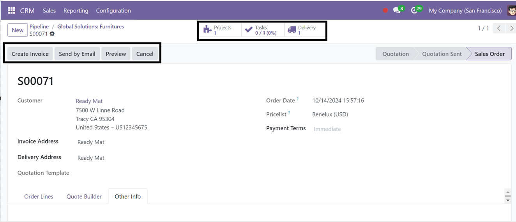Image resolution: width=516 pixels, height=222 pixels.
Task: Click the Send by Email button
Action: pos(77,54)
